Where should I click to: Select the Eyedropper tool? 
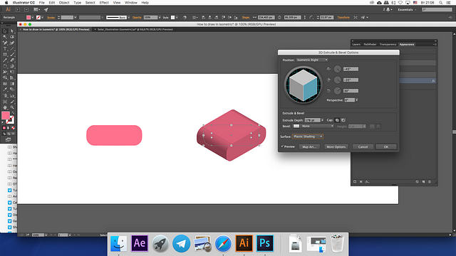pyautogui.click(x=5, y=90)
